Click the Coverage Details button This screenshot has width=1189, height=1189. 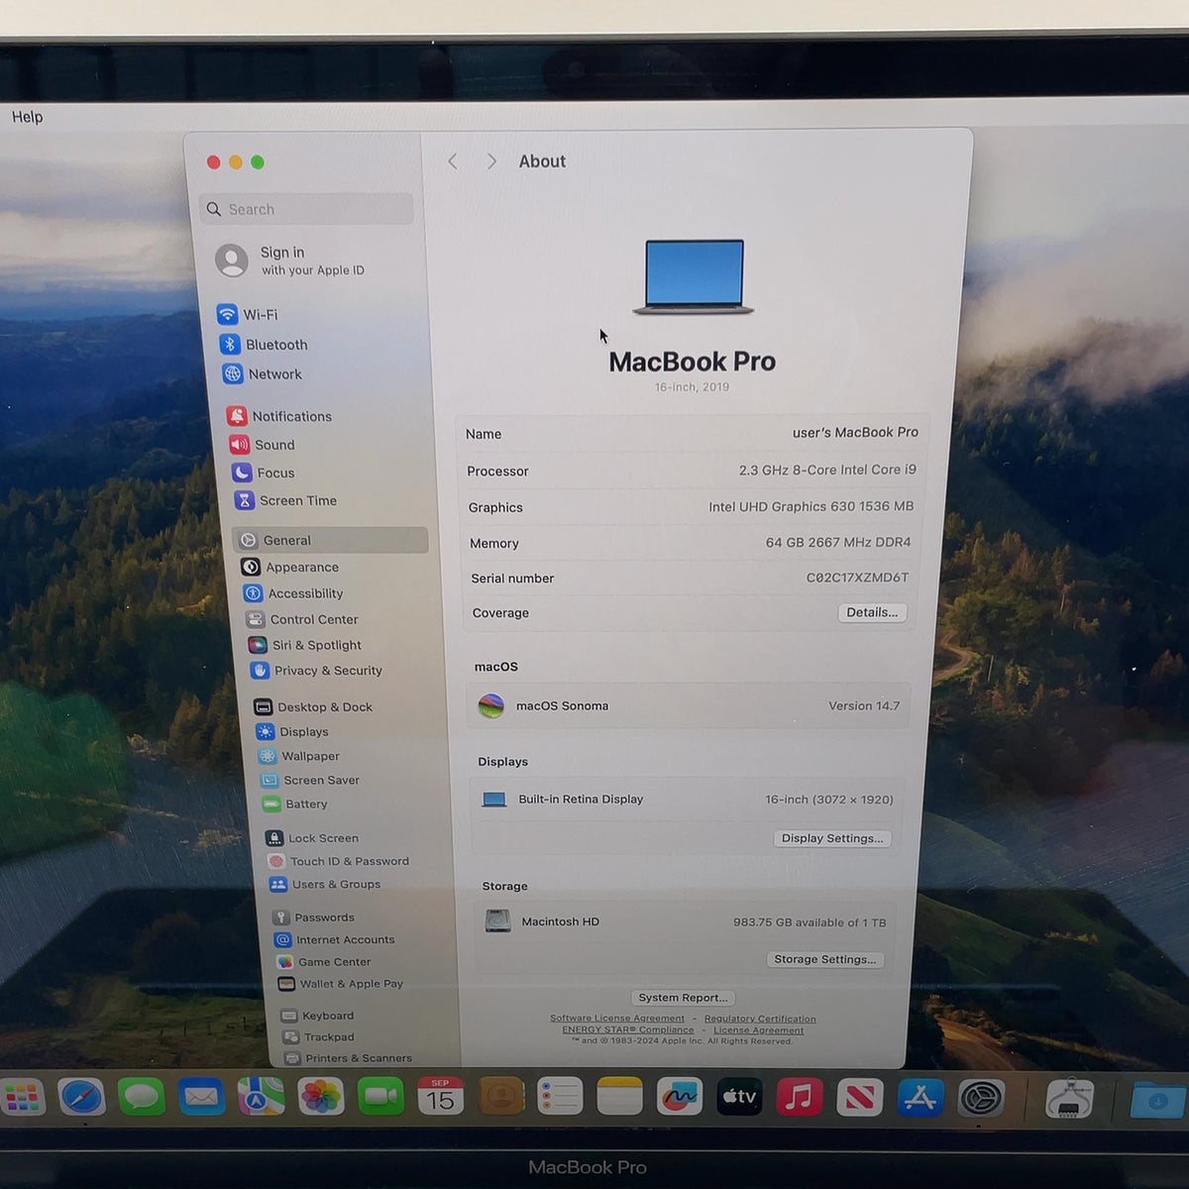[872, 612]
